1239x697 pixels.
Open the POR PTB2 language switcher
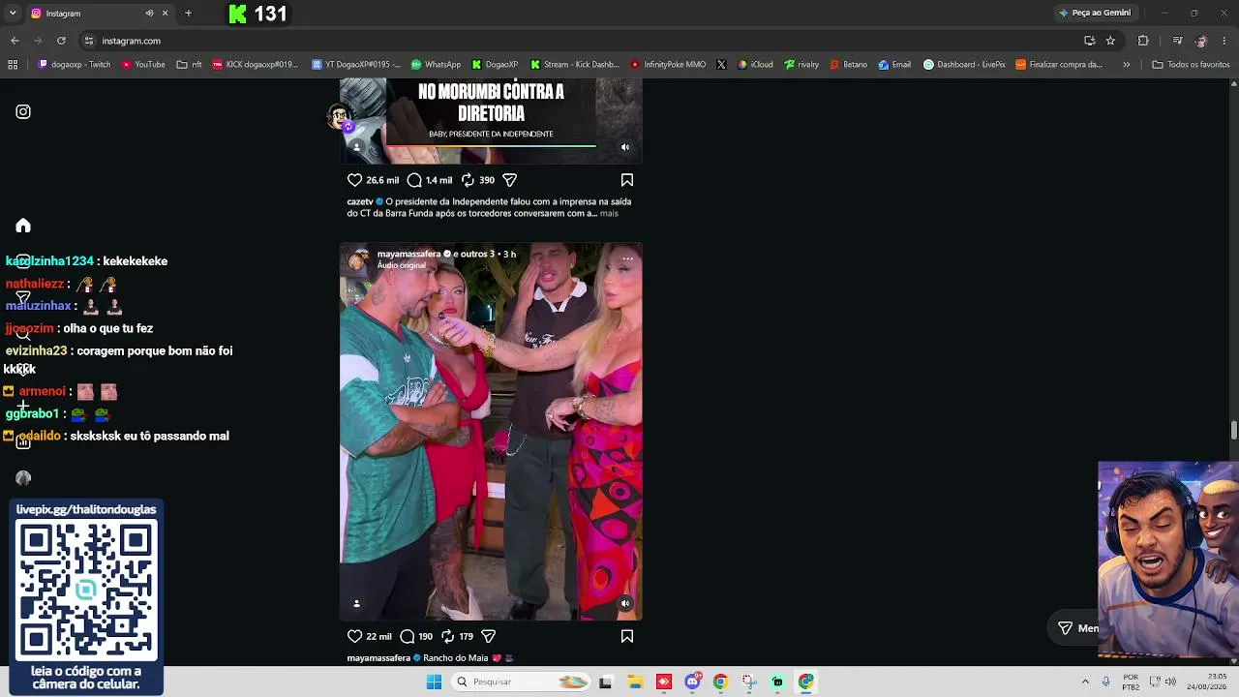point(1131,682)
